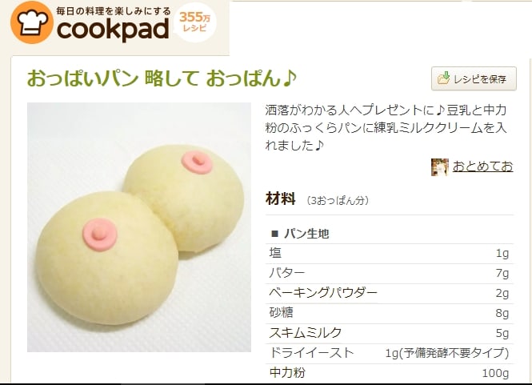Image resolution: width=532 pixels, height=385 pixels.
Task: Click the 355万レシピ recipe count badge
Action: (x=194, y=22)
